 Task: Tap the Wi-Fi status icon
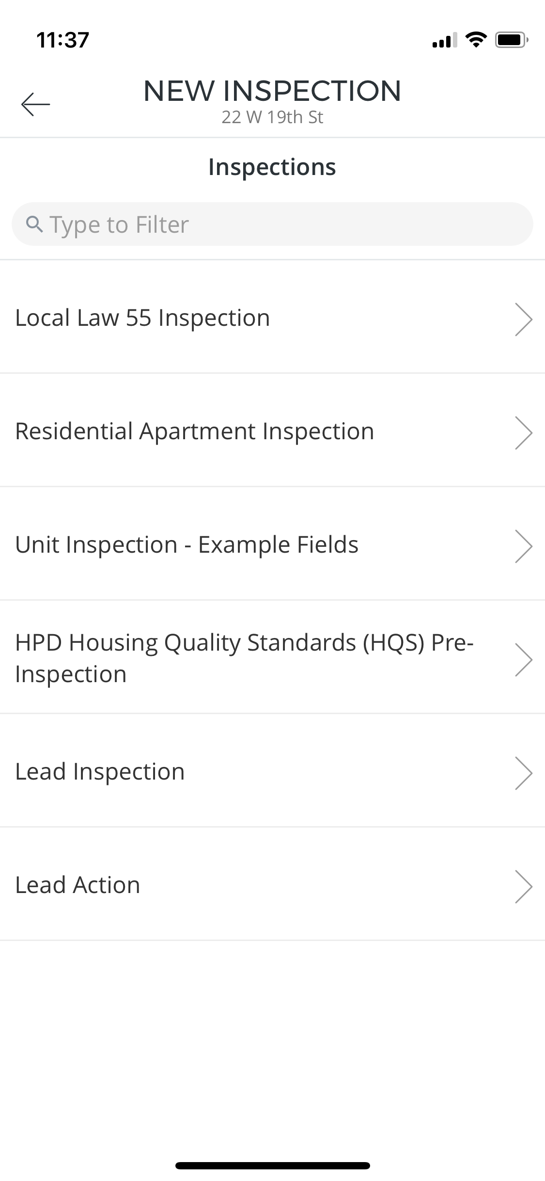point(476,39)
